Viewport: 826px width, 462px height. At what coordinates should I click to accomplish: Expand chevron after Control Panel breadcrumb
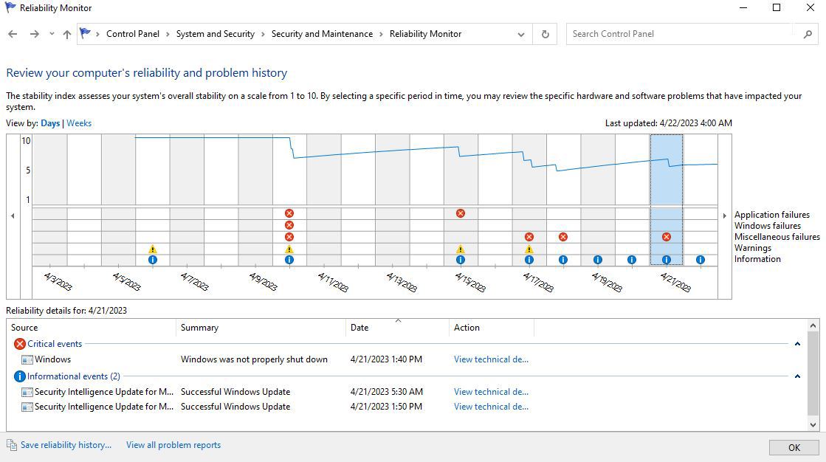click(x=168, y=34)
